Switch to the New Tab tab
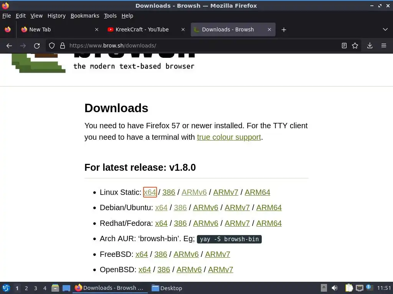The image size is (393, 294). (x=59, y=29)
